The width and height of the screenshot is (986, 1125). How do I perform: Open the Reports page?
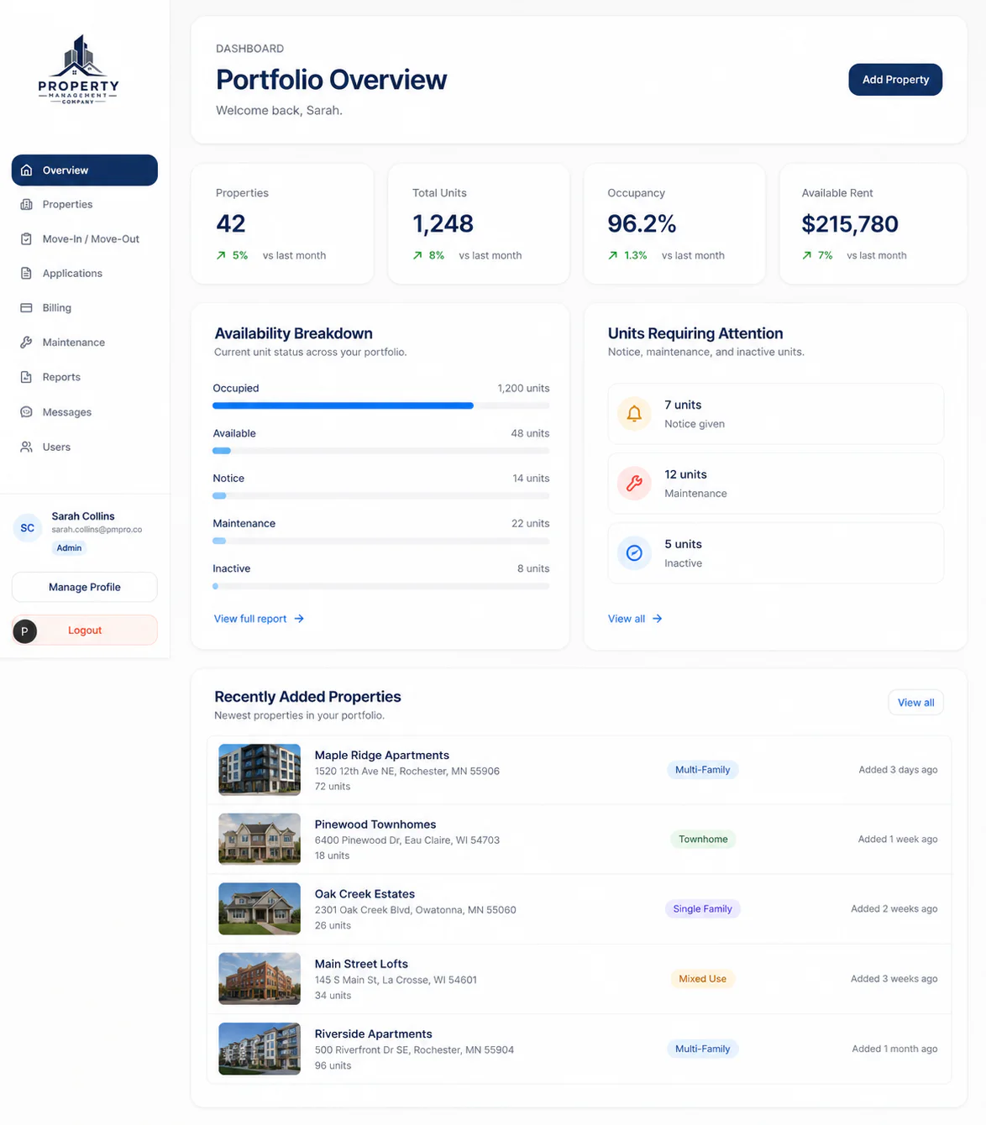click(x=85, y=378)
